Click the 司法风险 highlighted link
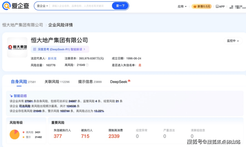The height and width of the screenshot is (147, 246). [25, 106]
